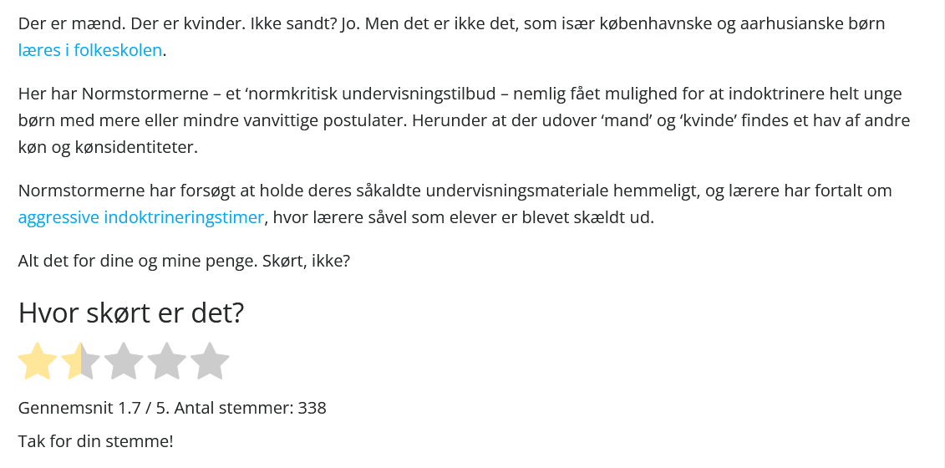Rate five stars with last star
This screenshot has width=945, height=468.
coord(210,361)
